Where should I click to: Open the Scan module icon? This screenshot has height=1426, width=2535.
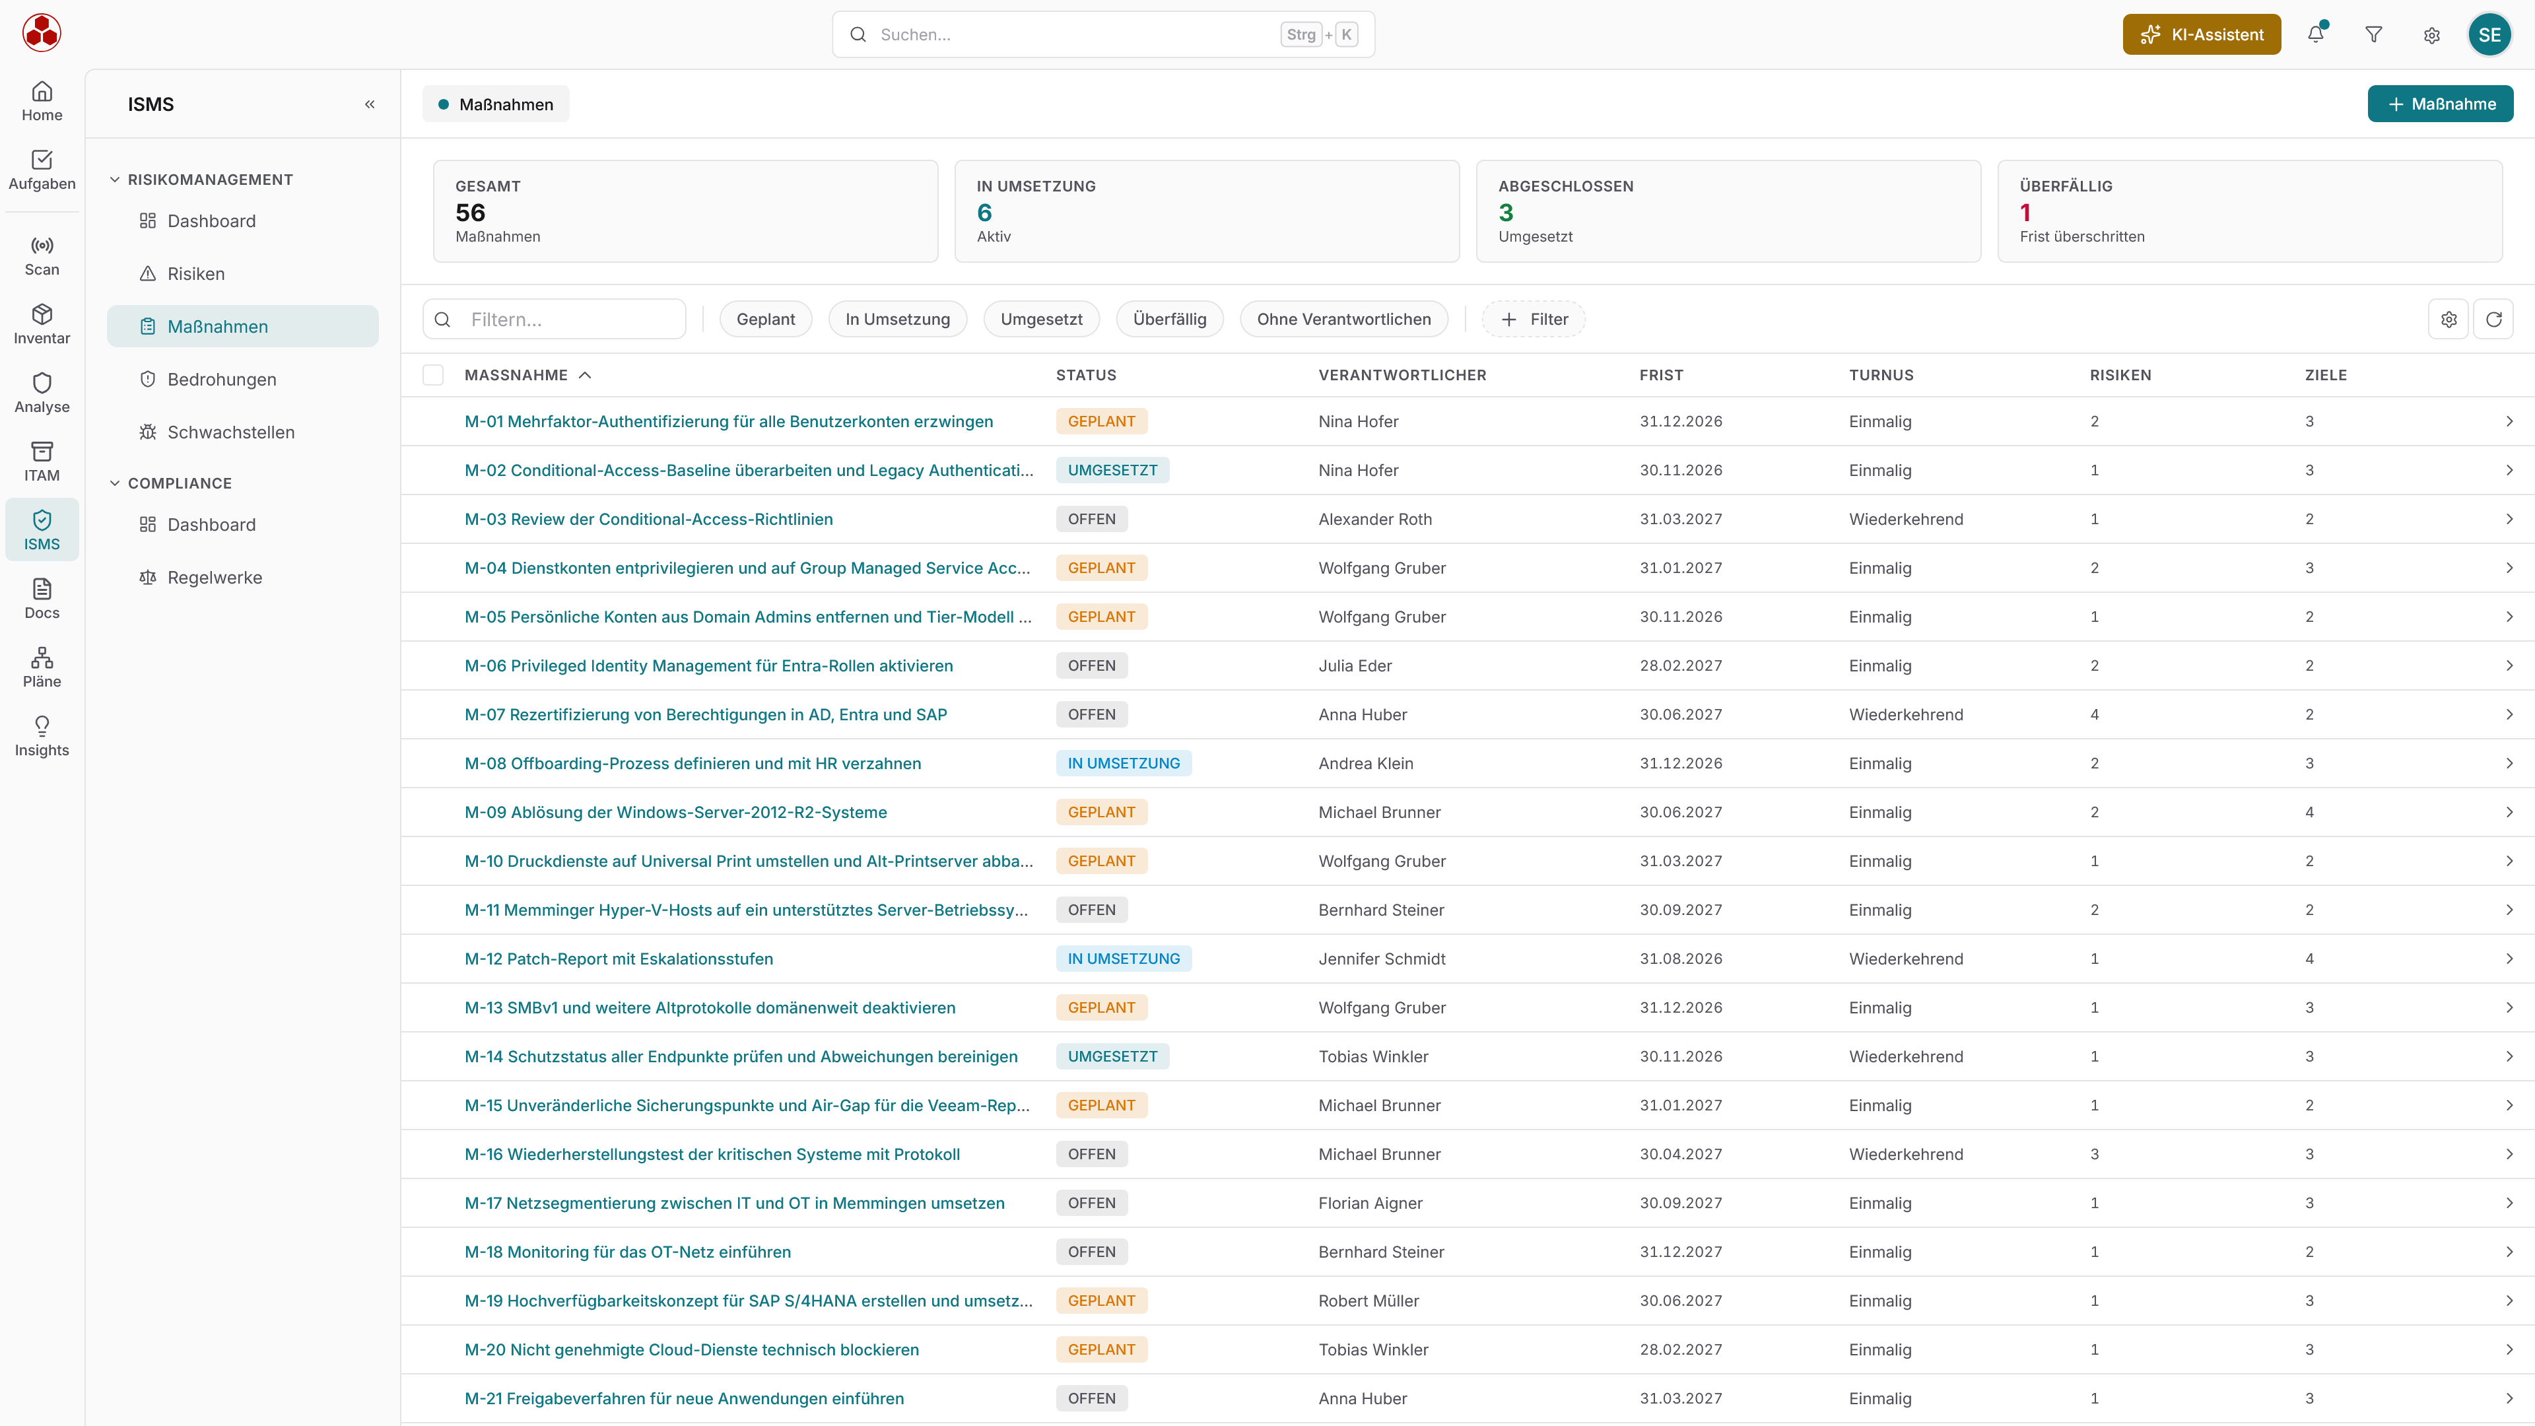pos(42,256)
